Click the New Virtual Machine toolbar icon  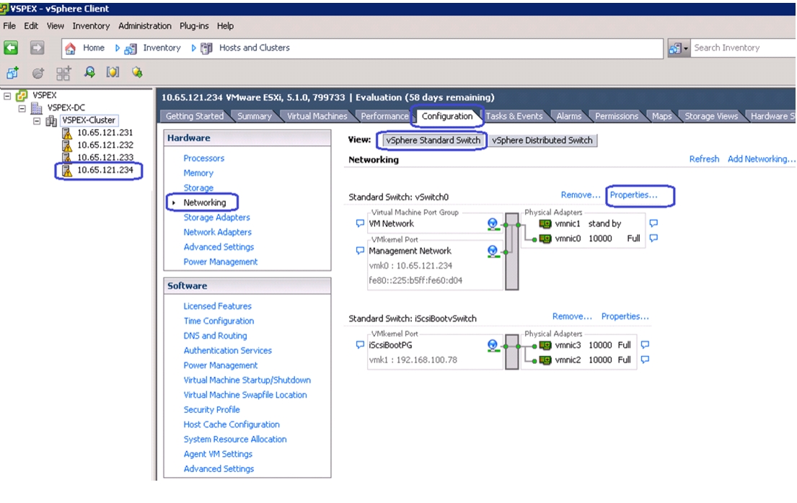point(13,73)
